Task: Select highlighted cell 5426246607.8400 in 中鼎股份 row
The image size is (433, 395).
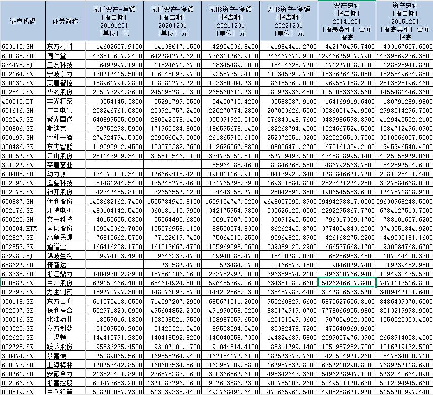Action: tap(347, 283)
